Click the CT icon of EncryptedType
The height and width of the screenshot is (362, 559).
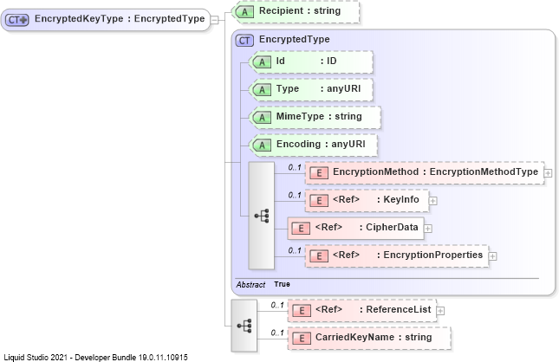[244, 40]
